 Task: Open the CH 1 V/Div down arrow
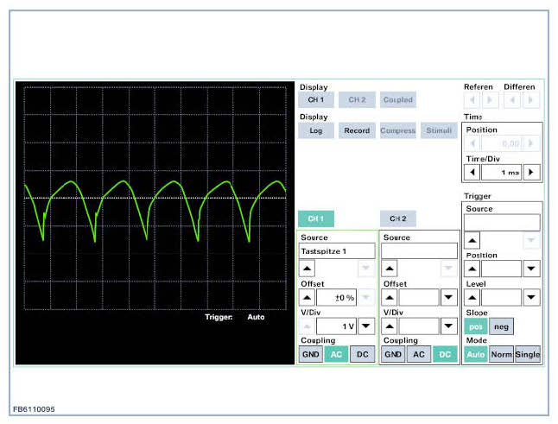pyautogui.click(x=365, y=326)
